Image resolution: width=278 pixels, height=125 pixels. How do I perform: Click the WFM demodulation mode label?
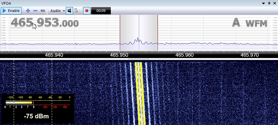point(256,23)
